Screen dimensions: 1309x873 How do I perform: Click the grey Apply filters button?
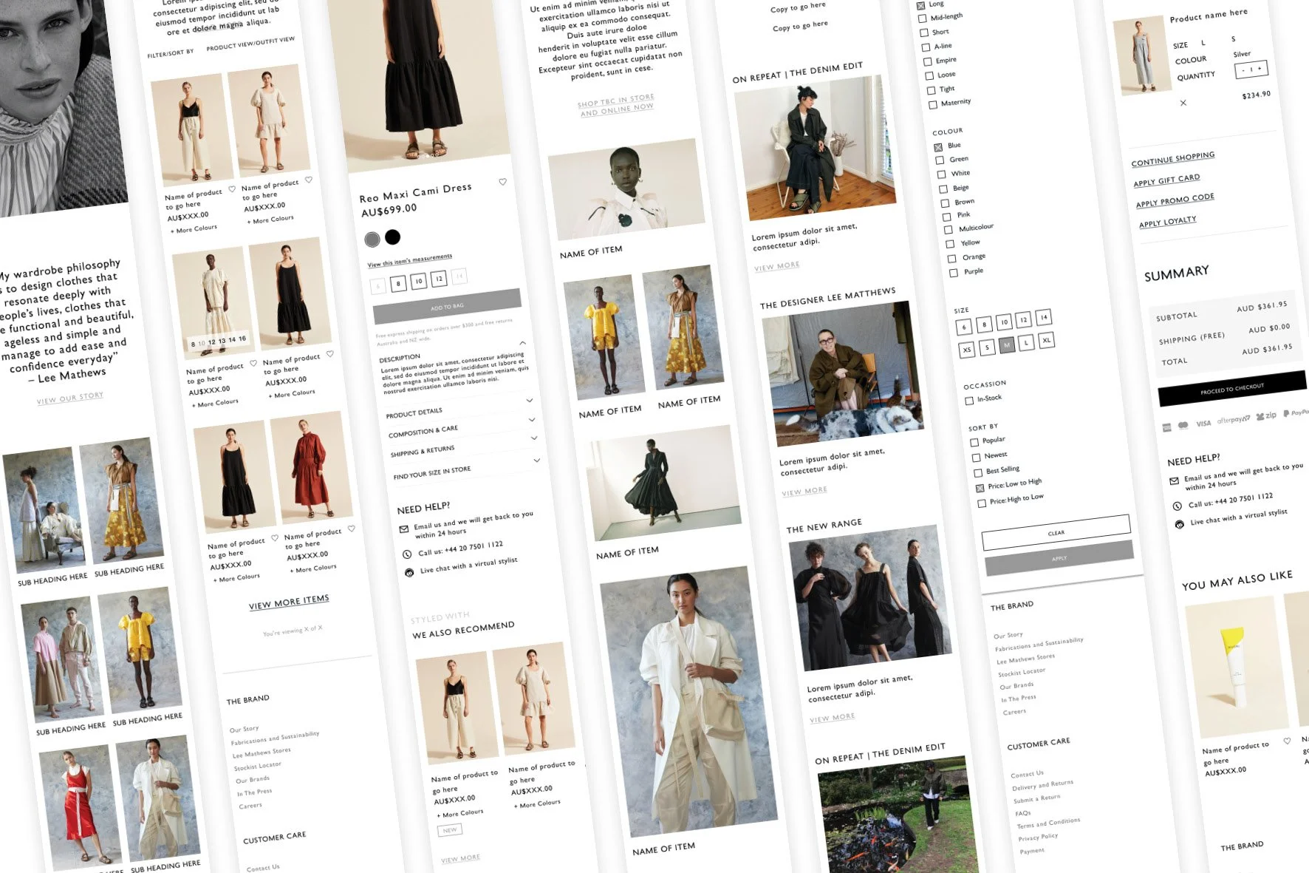(x=1059, y=558)
